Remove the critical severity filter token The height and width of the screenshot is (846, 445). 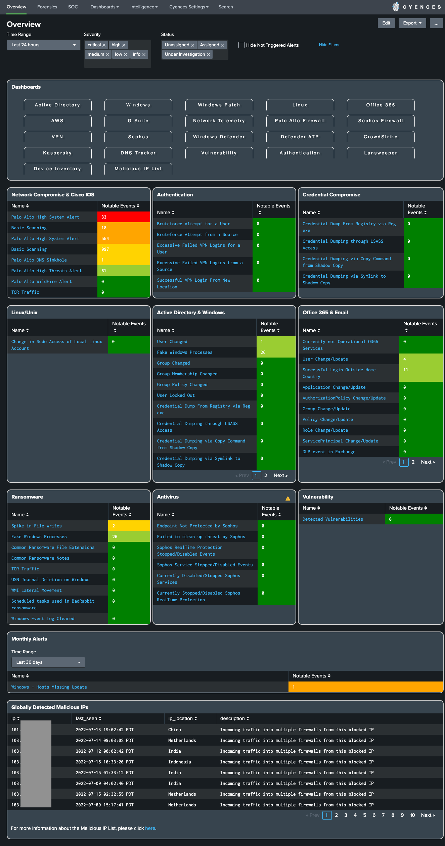[x=104, y=45]
